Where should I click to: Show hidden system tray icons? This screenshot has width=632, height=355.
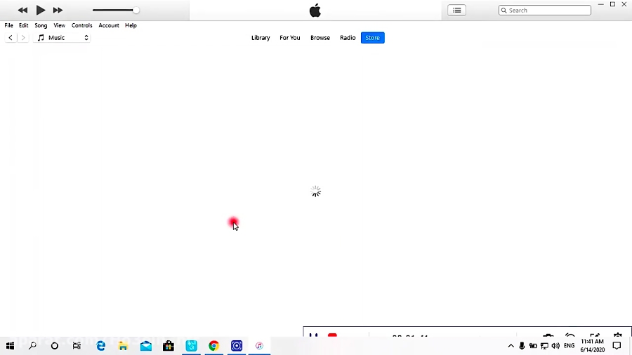click(511, 346)
